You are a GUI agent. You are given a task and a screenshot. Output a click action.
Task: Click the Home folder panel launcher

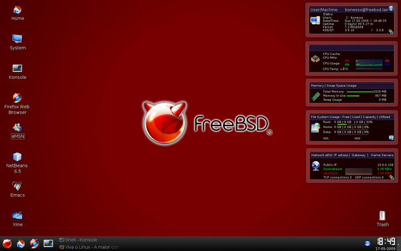[x=21, y=244]
